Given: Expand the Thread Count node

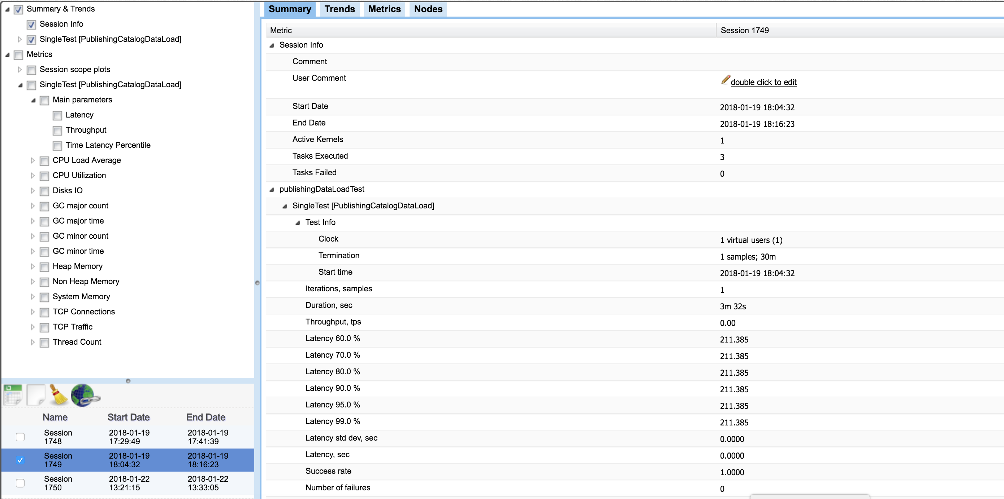Looking at the screenshot, I should pos(33,342).
